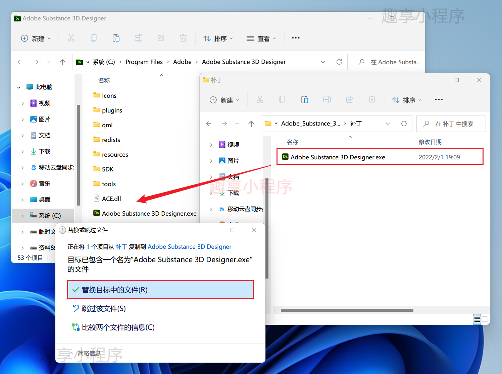The height and width of the screenshot is (374, 502).
Task: Switch 补丁 window to large thumbnails view icon
Action: point(485,319)
